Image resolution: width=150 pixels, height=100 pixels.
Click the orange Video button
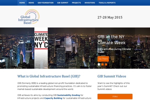(115, 96)
